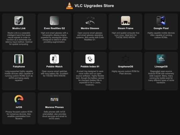Click the smart ring voice notes description
Image resolution: width=180 pixels, height=135 pixels.
click(90, 78)
